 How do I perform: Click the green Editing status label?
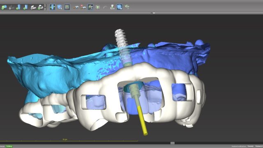9,146
